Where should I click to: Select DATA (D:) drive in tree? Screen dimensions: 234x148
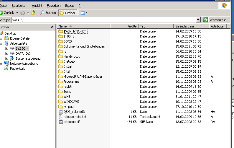tap(23, 53)
